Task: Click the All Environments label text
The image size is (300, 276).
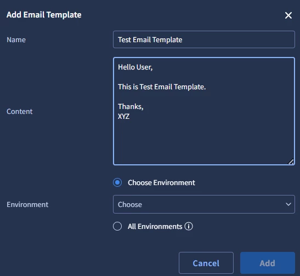Action: click(x=155, y=227)
